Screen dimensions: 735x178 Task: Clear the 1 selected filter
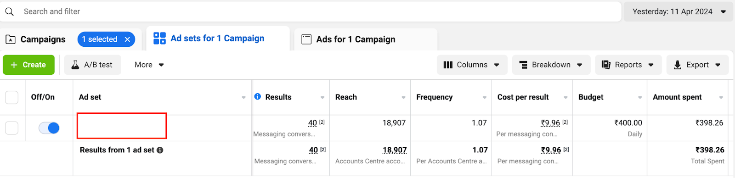point(127,39)
